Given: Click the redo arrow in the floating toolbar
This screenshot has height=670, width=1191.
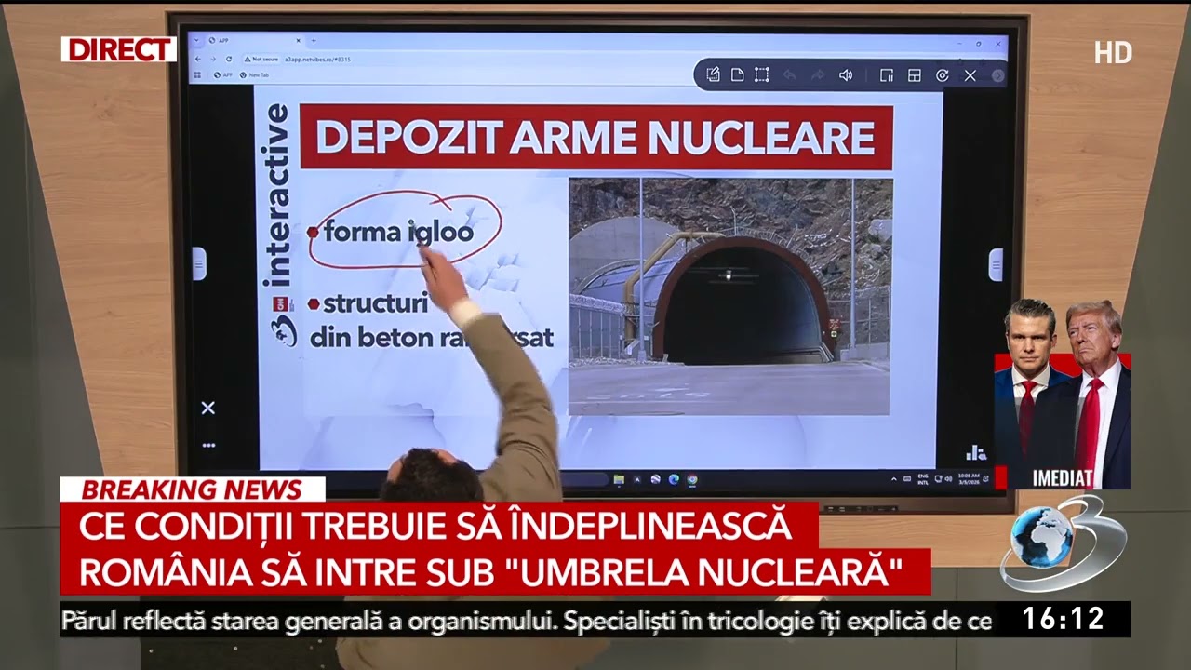Looking at the screenshot, I should (817, 74).
